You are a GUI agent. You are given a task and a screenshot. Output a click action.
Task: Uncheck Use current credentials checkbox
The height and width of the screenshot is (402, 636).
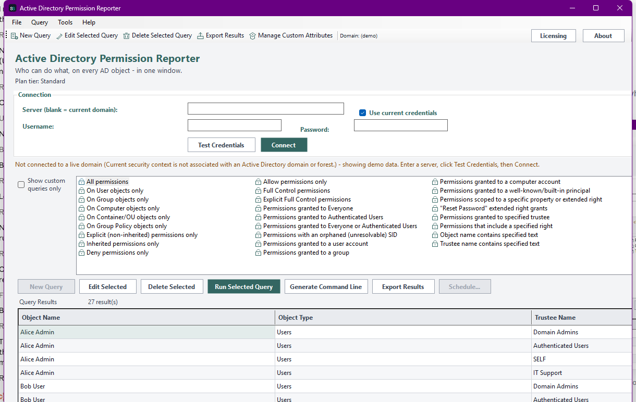(363, 113)
